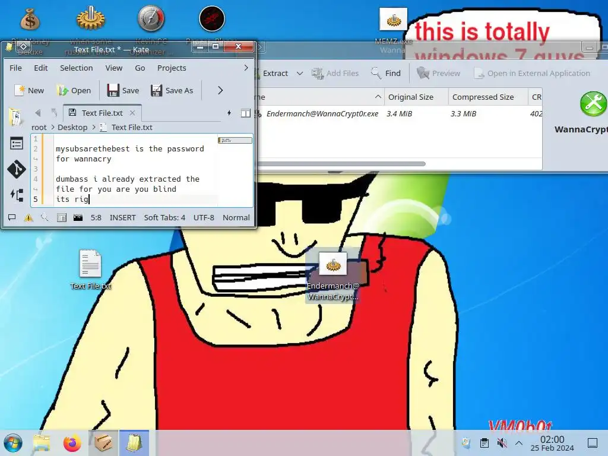Click Desktop in the breadcrumb path
The image size is (608, 456).
point(72,127)
